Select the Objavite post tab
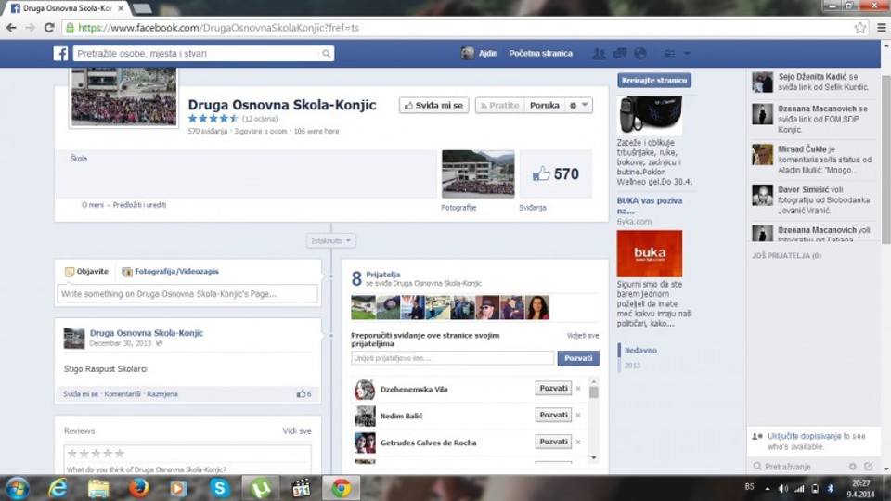 (86, 272)
